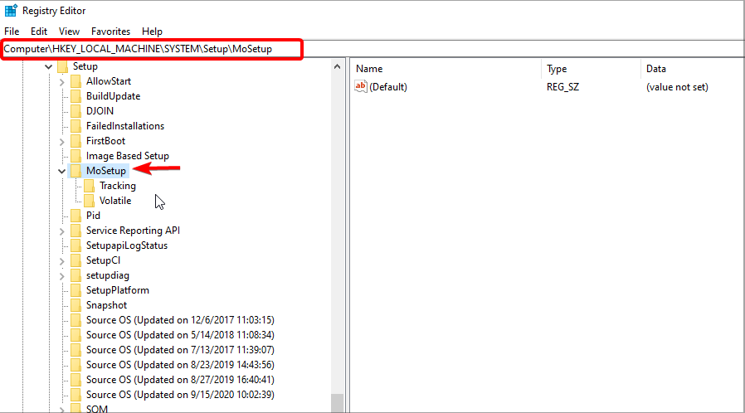745x413 pixels.
Task: Click the SetupCI folder icon
Action: point(75,260)
